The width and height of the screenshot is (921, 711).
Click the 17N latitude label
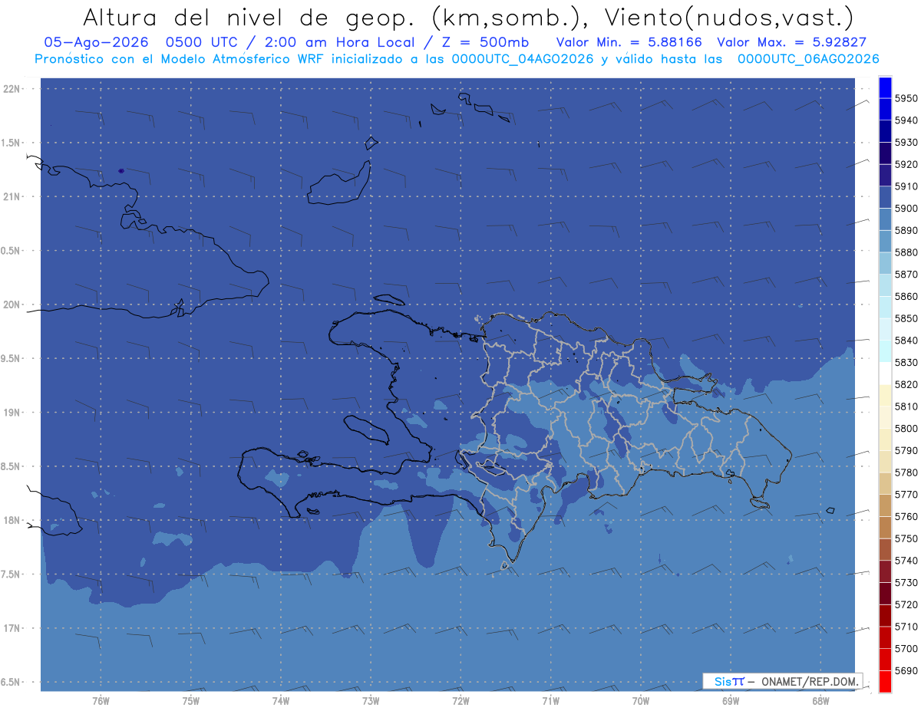(13, 628)
